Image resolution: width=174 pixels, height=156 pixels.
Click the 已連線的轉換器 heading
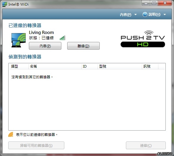pos(25,25)
